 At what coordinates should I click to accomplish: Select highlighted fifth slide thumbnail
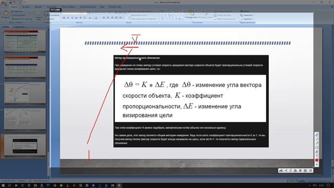[x=25, y=146]
